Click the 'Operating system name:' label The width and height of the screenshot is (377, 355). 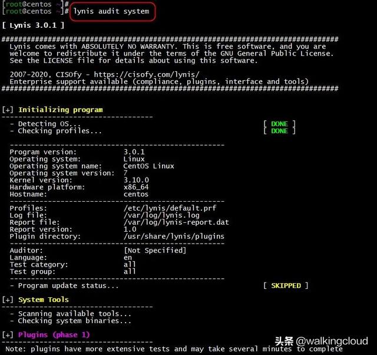click(x=56, y=166)
